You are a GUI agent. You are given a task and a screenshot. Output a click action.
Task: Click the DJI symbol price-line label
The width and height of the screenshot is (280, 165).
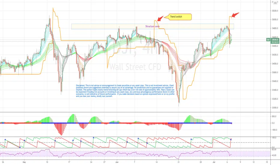point(268,40)
